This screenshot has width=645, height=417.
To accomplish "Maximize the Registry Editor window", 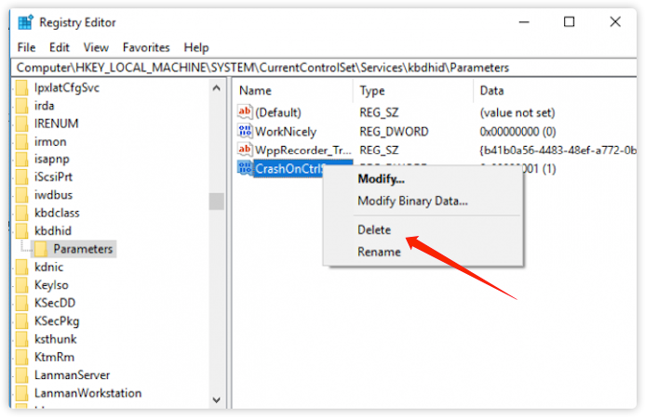I will [569, 21].
